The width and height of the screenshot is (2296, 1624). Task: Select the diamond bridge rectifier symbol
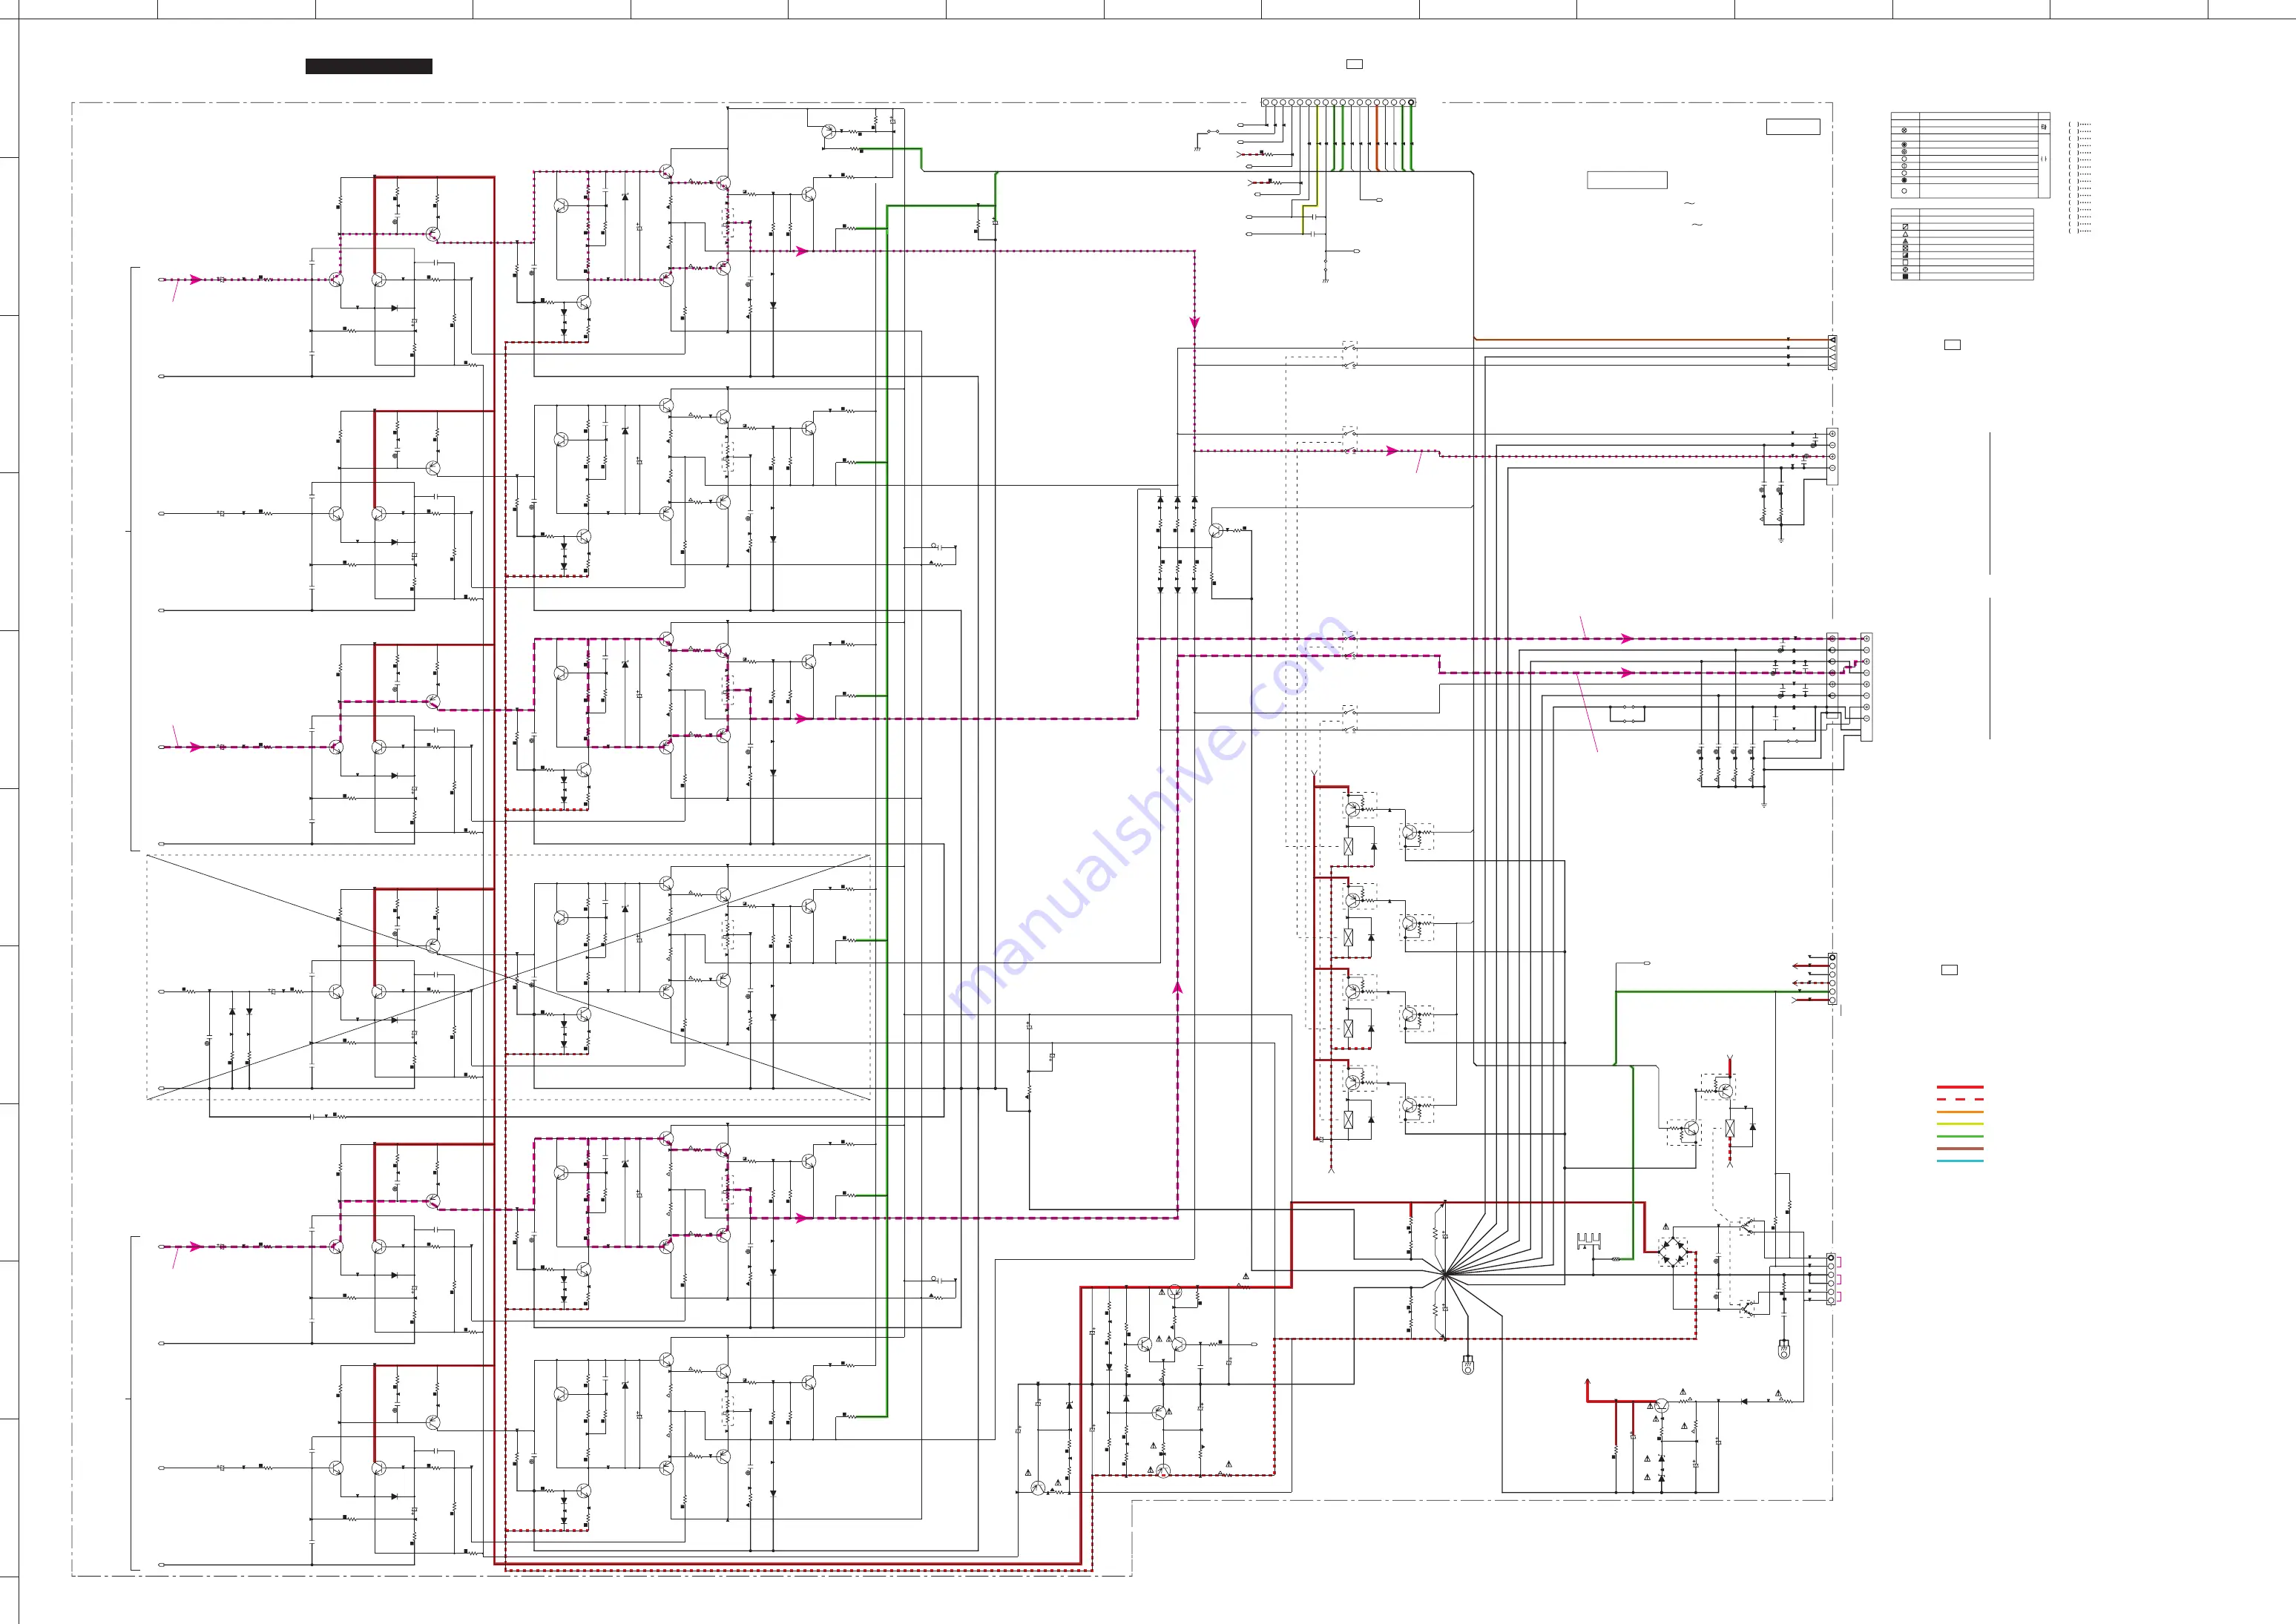click(x=1673, y=1251)
